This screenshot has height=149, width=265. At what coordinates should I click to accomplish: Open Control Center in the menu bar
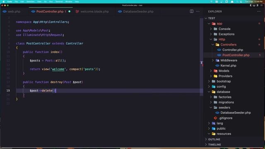(x=241, y=2)
